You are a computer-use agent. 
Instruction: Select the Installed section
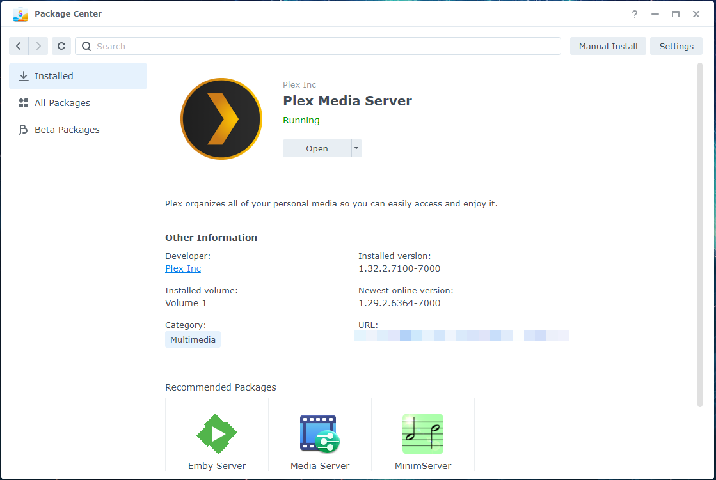[78, 76]
